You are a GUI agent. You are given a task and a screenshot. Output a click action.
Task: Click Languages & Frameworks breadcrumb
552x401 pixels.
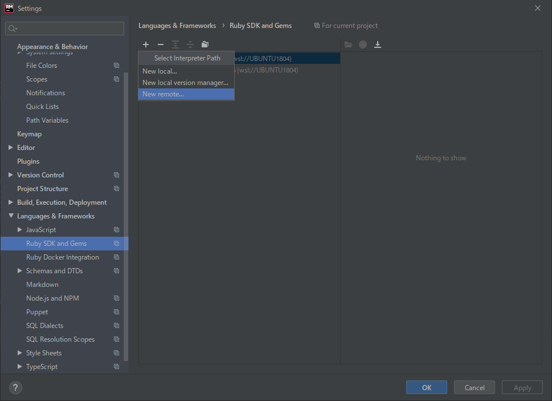(177, 26)
